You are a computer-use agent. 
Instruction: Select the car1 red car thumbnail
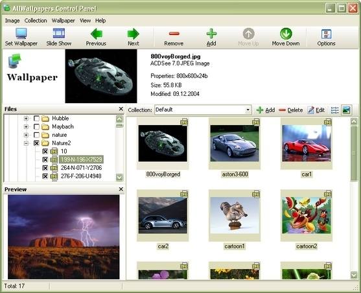pos(307,143)
